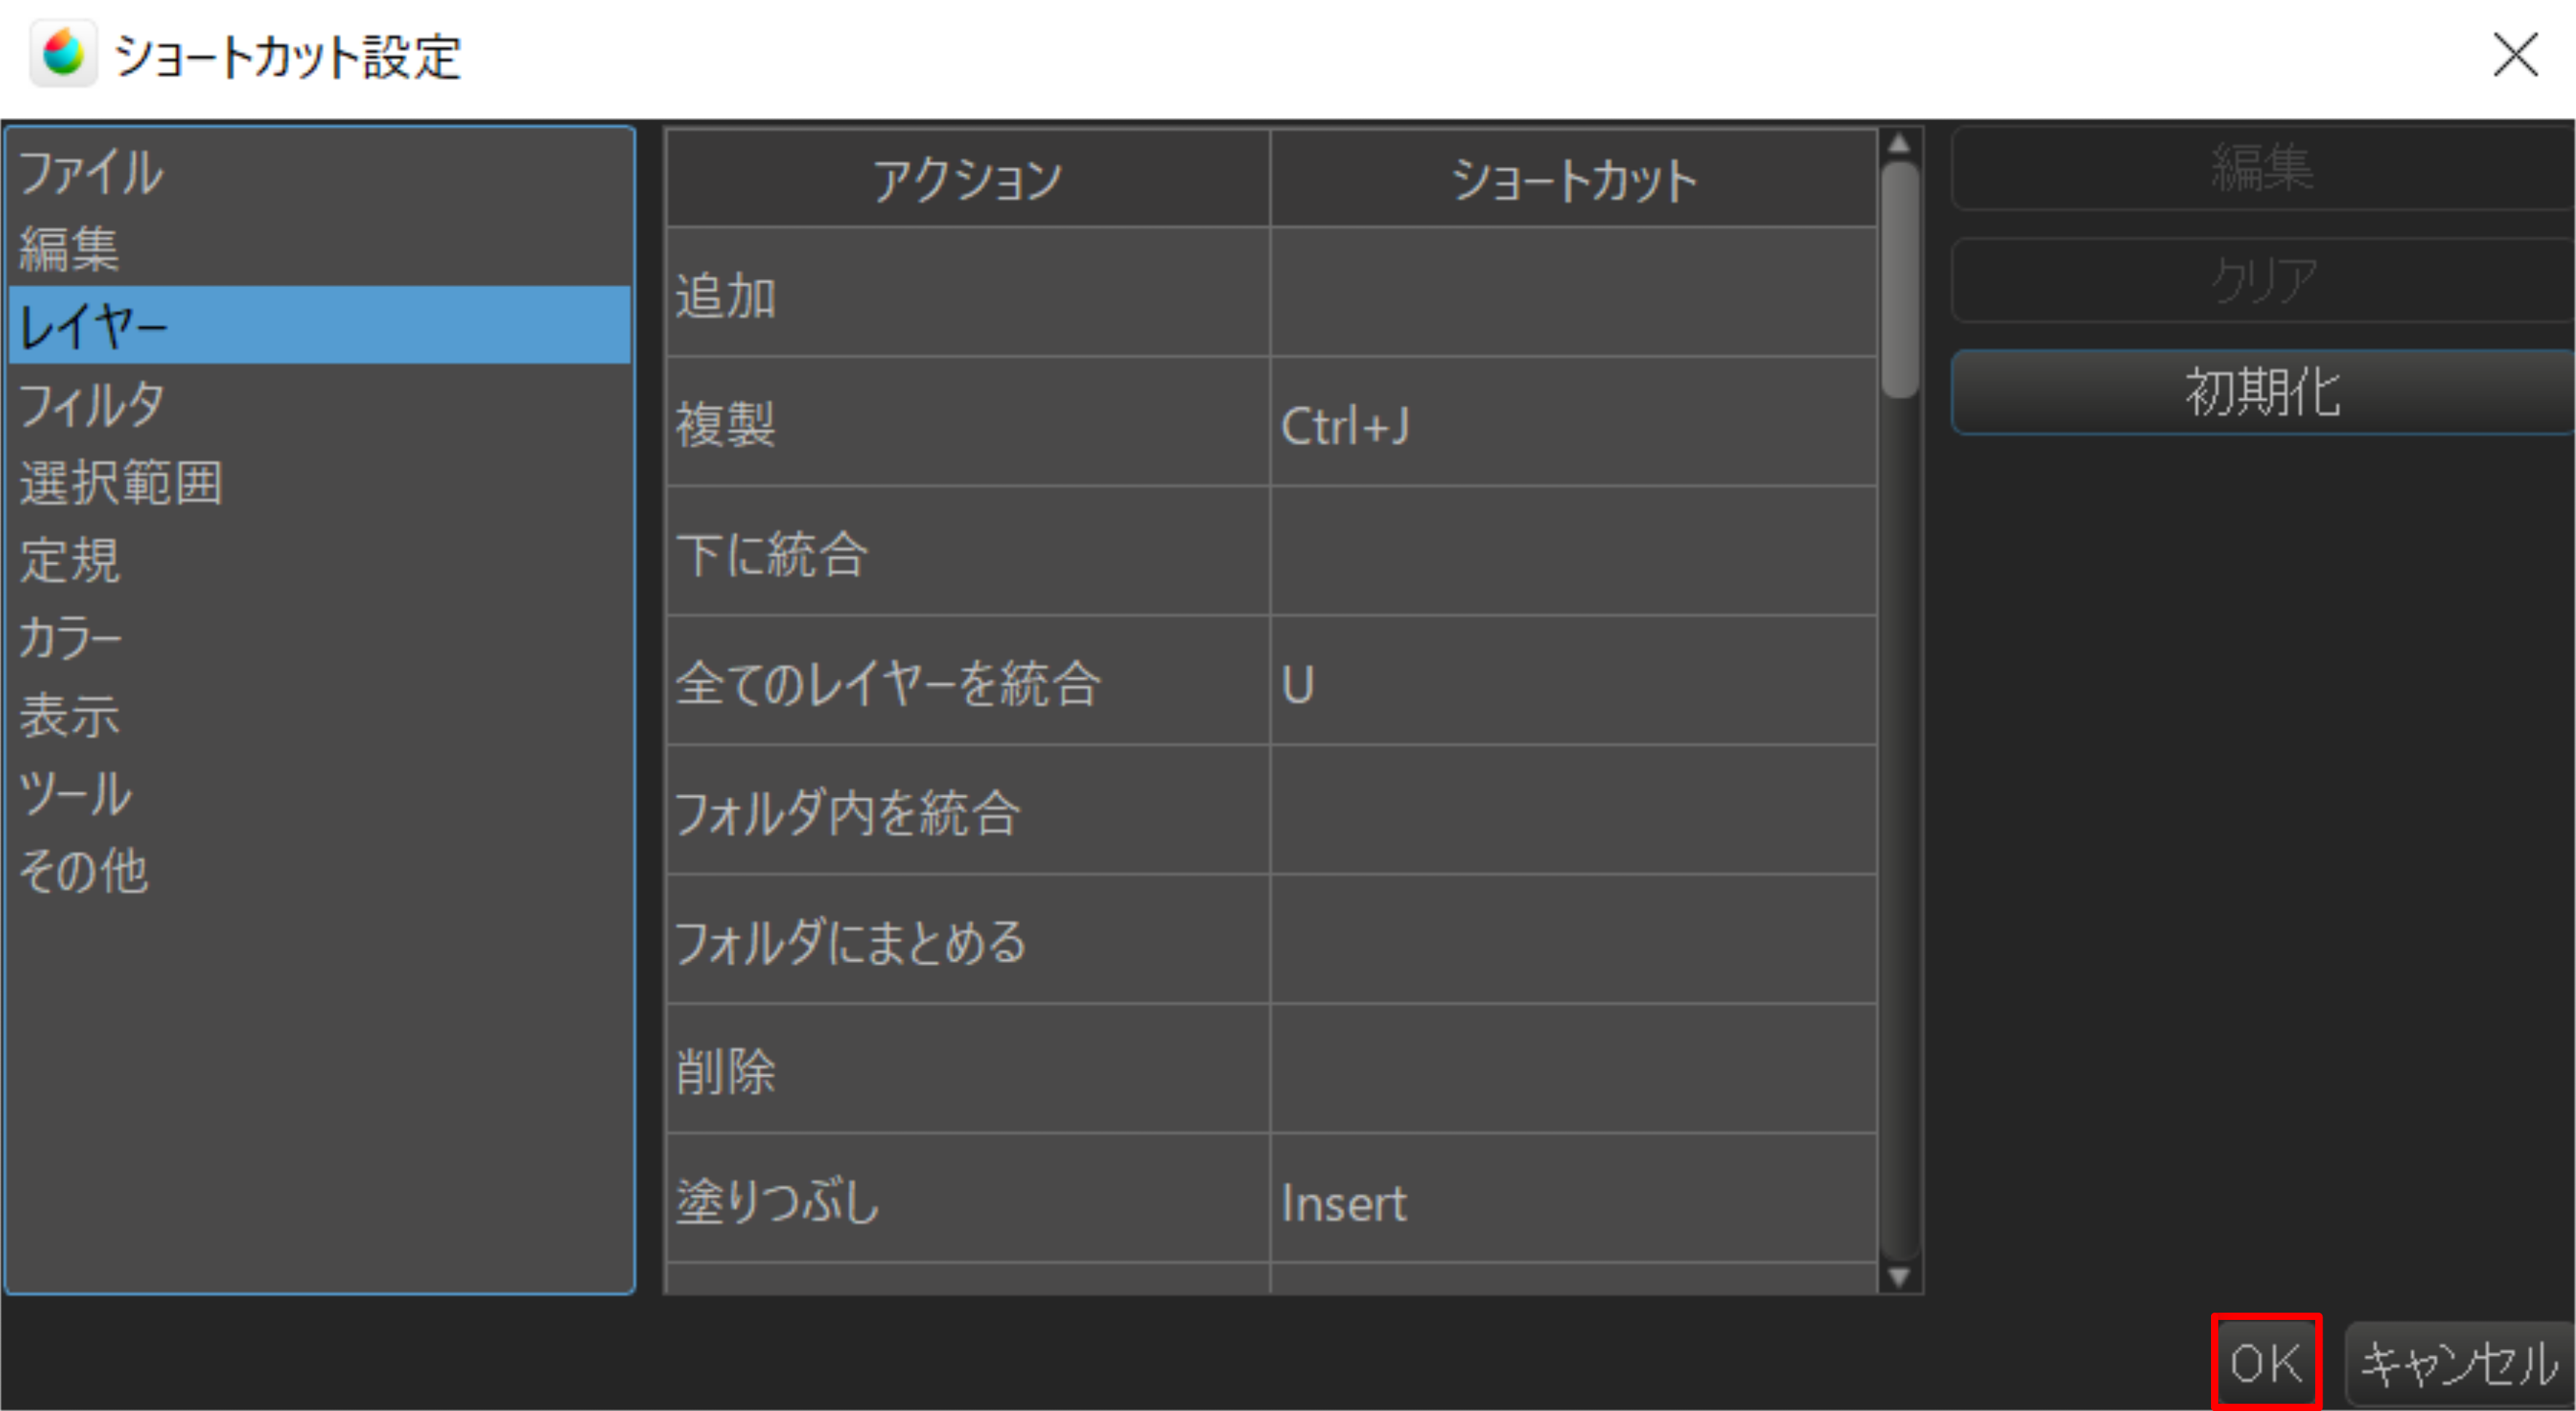Select the レイヤー category
Screen dimensions: 2576x1411
(320, 325)
